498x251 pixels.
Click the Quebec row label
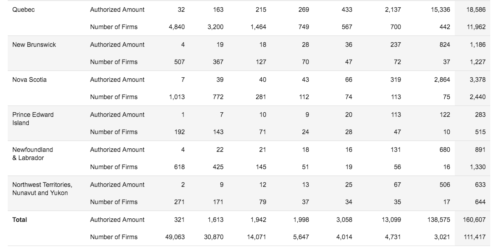[24, 10]
